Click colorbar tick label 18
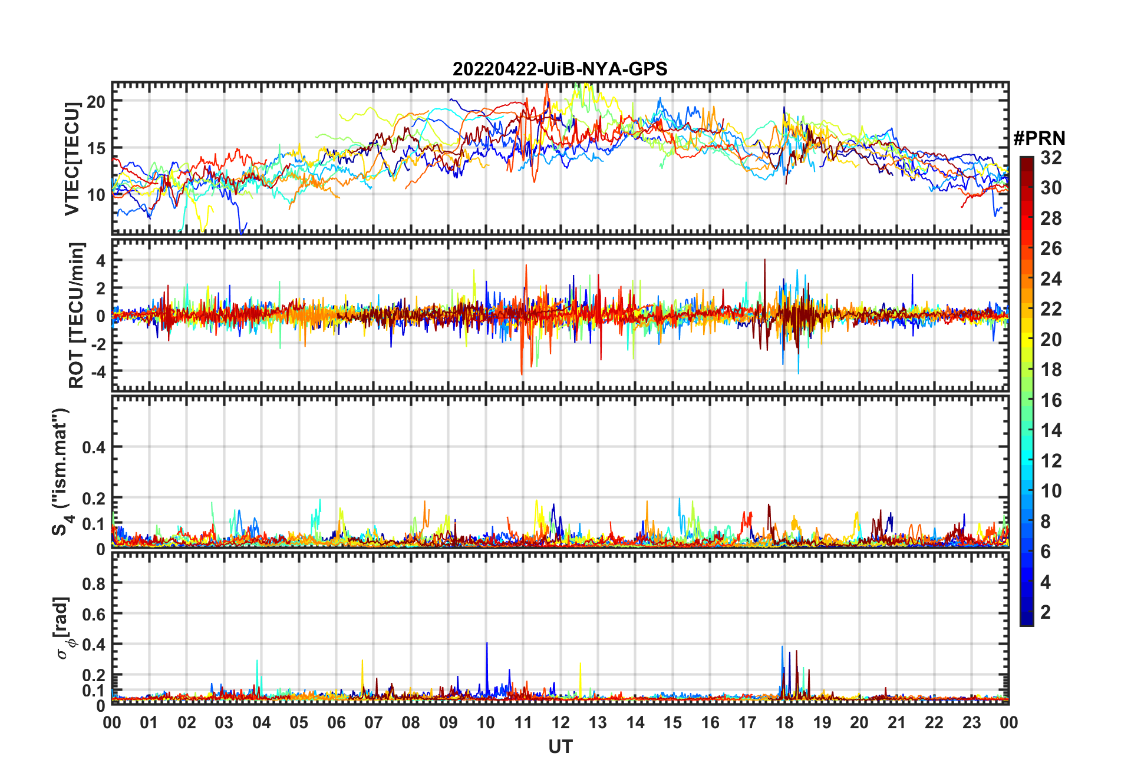 (x=1051, y=369)
